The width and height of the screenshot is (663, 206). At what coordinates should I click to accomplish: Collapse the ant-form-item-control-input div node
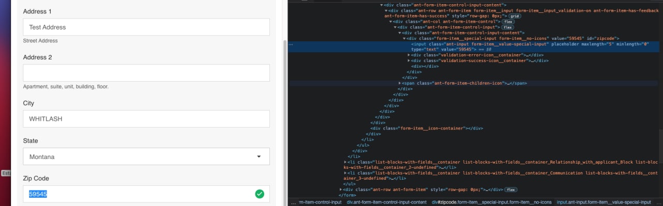[x=396, y=27]
